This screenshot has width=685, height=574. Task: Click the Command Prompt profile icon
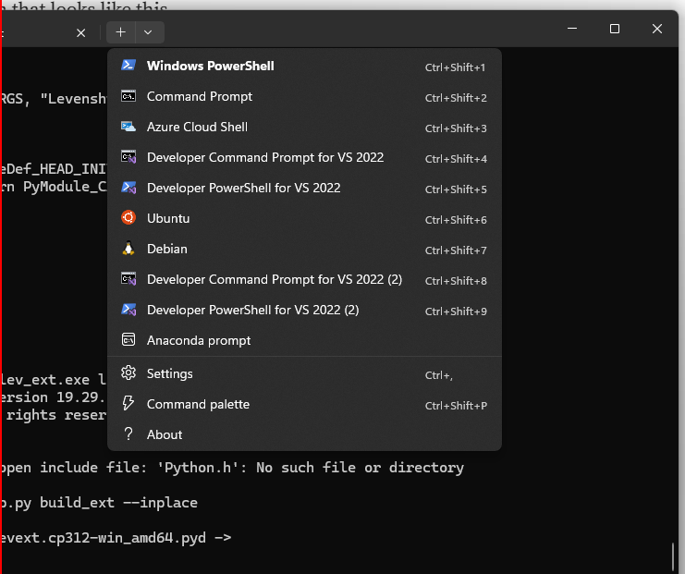128,96
